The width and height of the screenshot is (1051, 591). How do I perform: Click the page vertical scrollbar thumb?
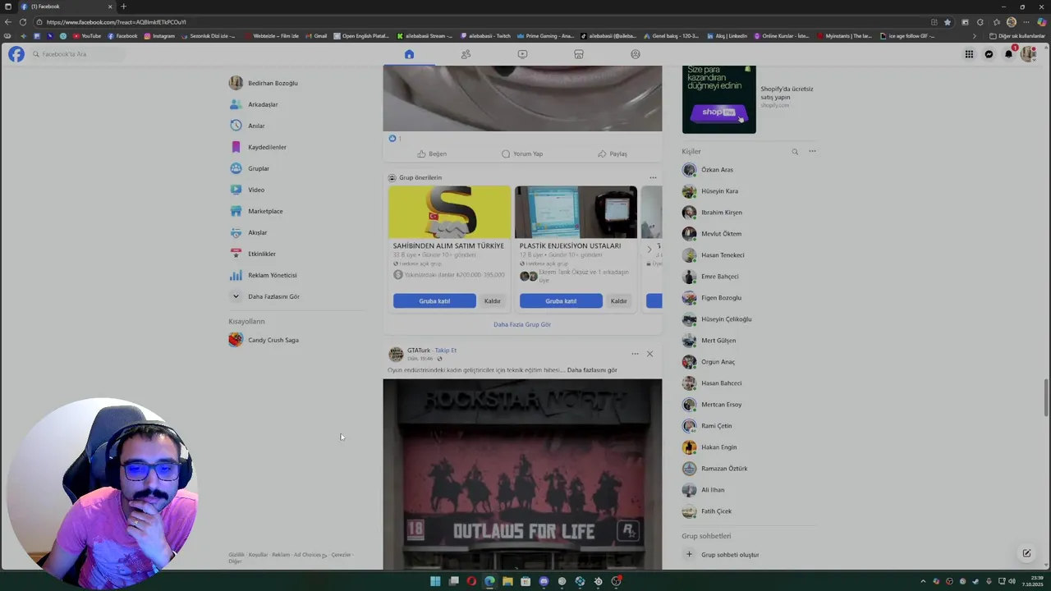(1045, 399)
